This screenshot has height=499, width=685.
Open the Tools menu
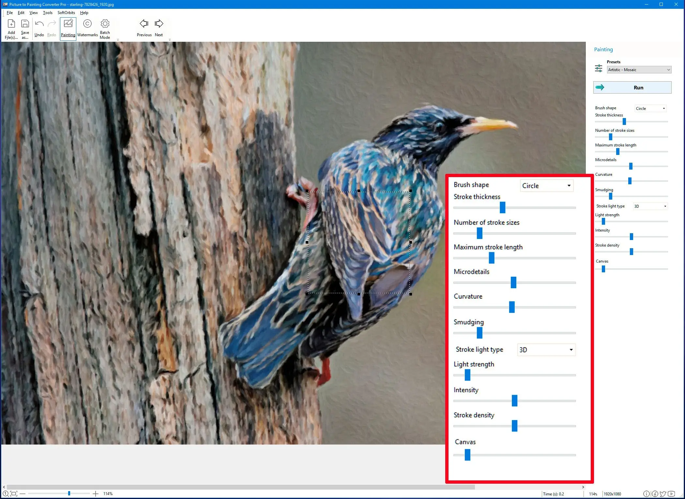[x=47, y=13]
